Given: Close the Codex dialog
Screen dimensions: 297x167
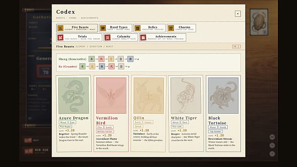Looking at the screenshot, I should point(238,14).
